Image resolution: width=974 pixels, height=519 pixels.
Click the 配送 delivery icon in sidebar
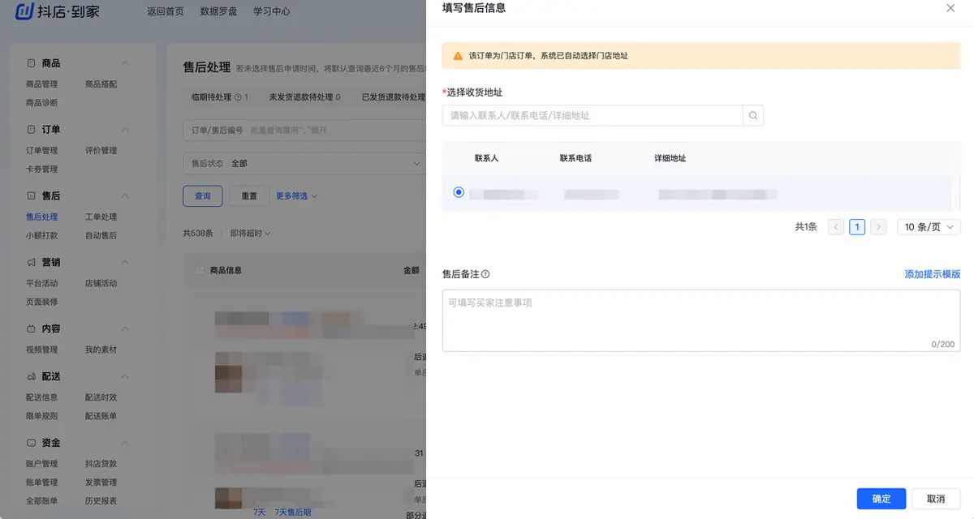(x=31, y=377)
